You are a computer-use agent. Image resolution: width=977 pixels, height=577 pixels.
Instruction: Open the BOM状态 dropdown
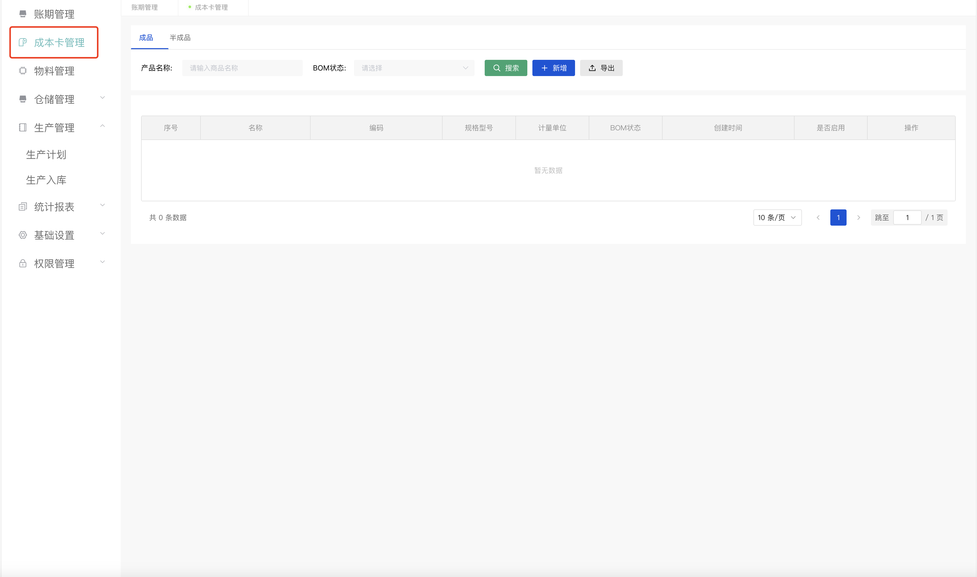[x=414, y=68]
